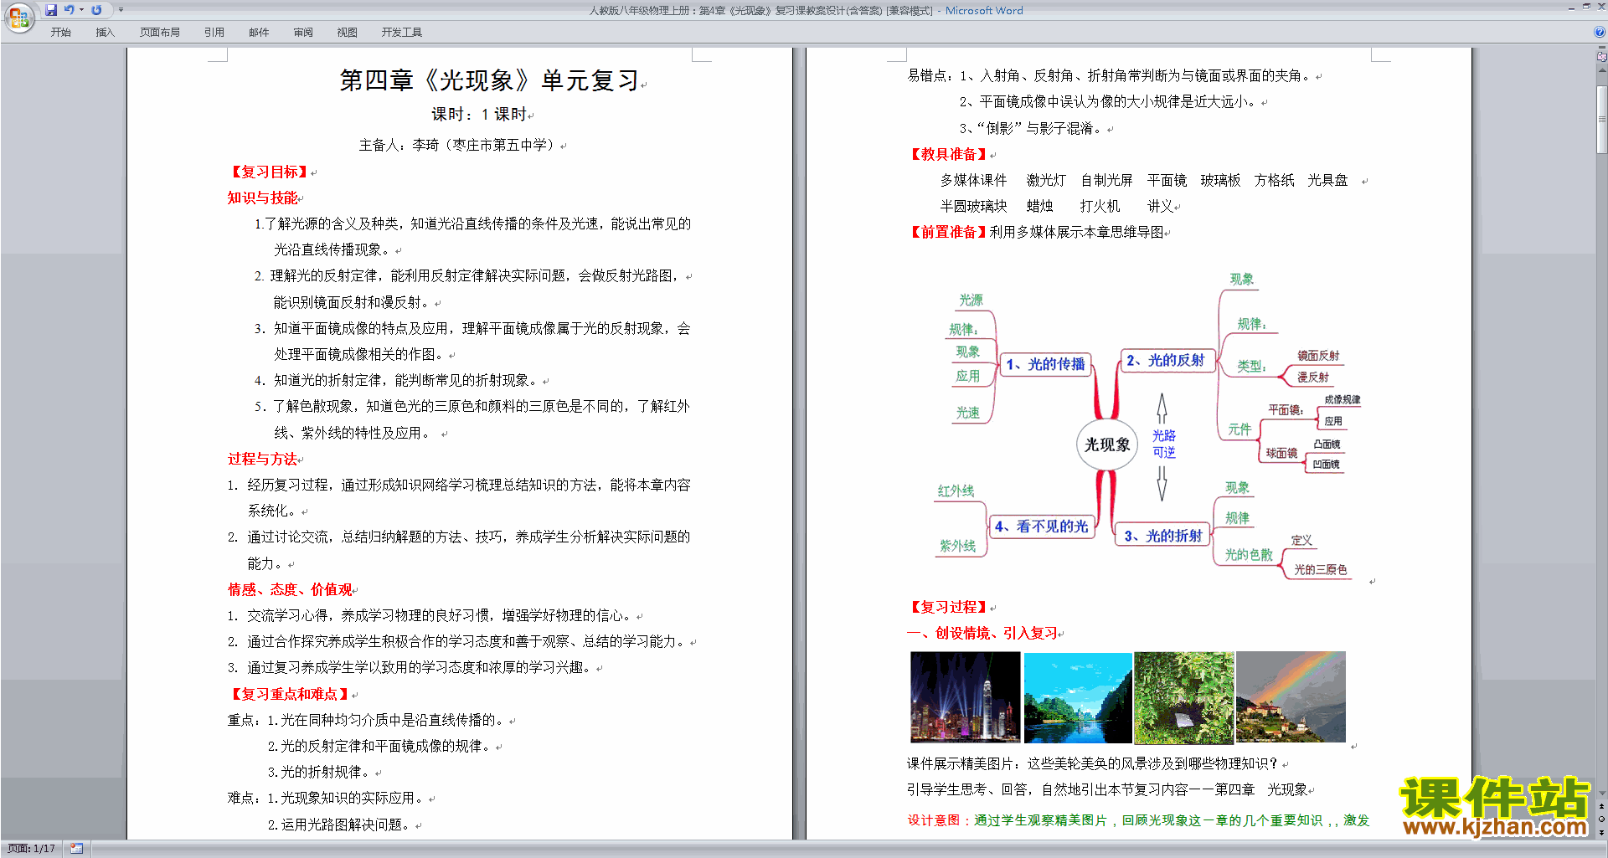The image size is (1608, 858).
Task: Undo the last action
Action: (x=70, y=10)
